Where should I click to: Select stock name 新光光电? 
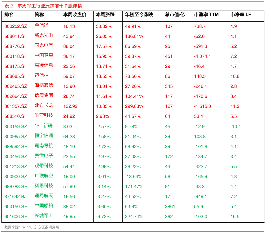[44, 35]
